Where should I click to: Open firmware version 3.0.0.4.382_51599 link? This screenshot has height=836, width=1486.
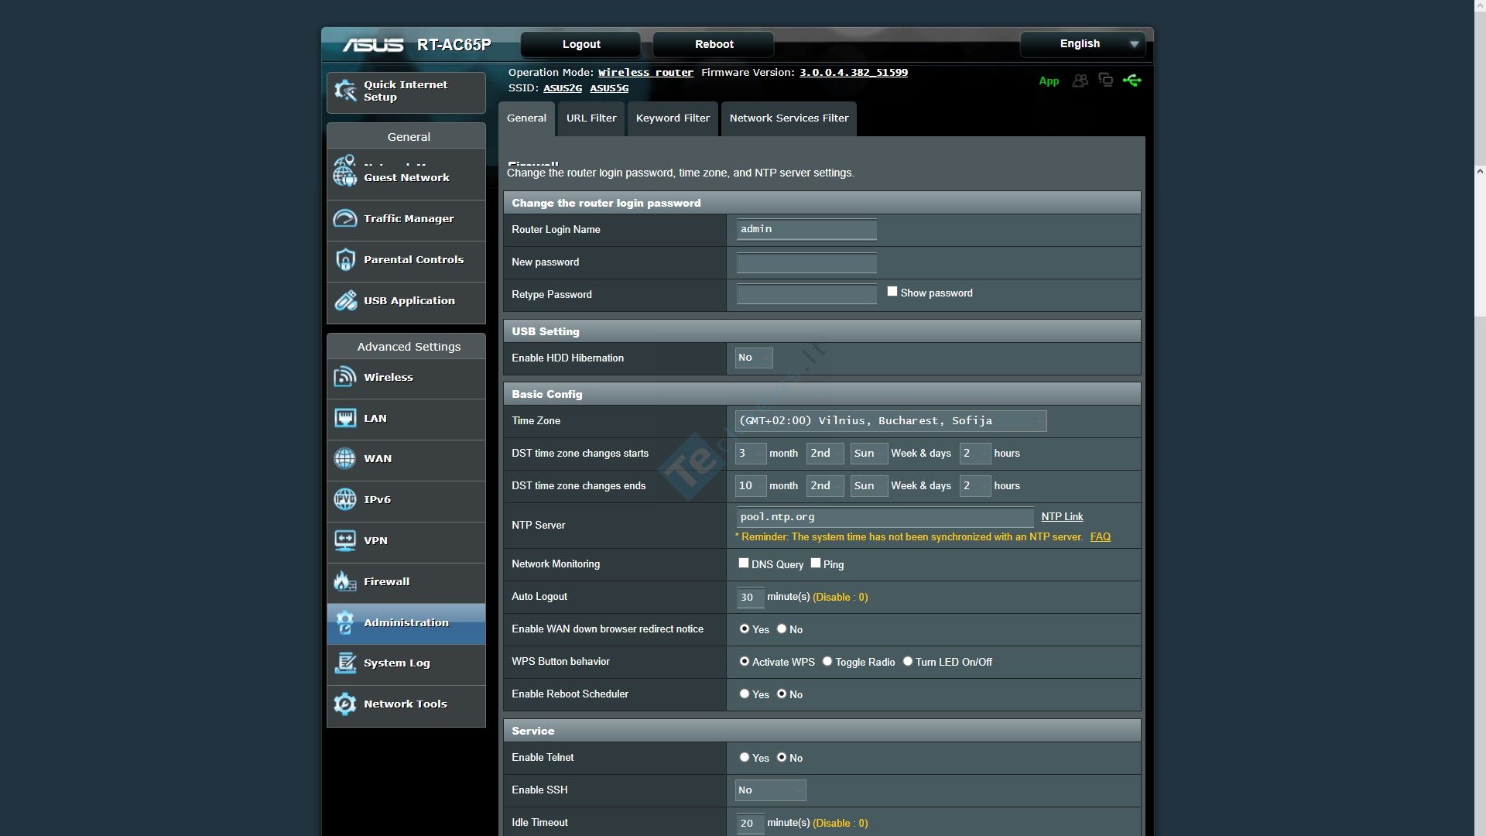click(x=854, y=73)
